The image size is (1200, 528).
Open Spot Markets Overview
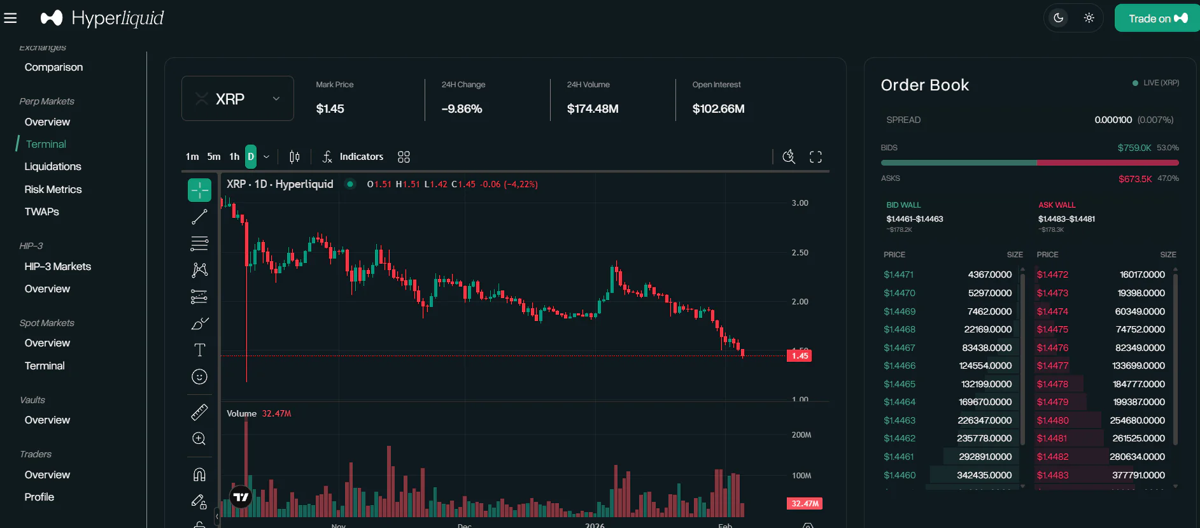[47, 343]
